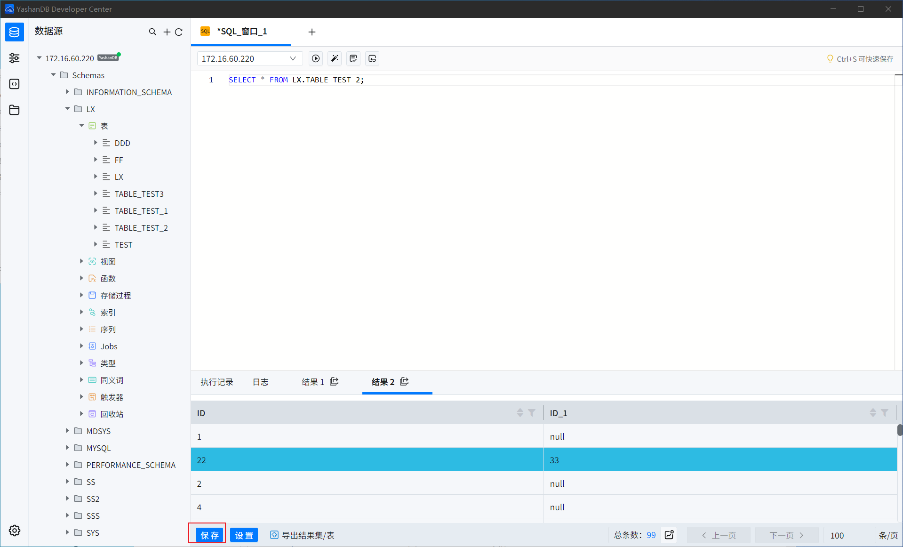Click the 导出结果集/表 link
The width and height of the screenshot is (903, 547).
[303, 535]
